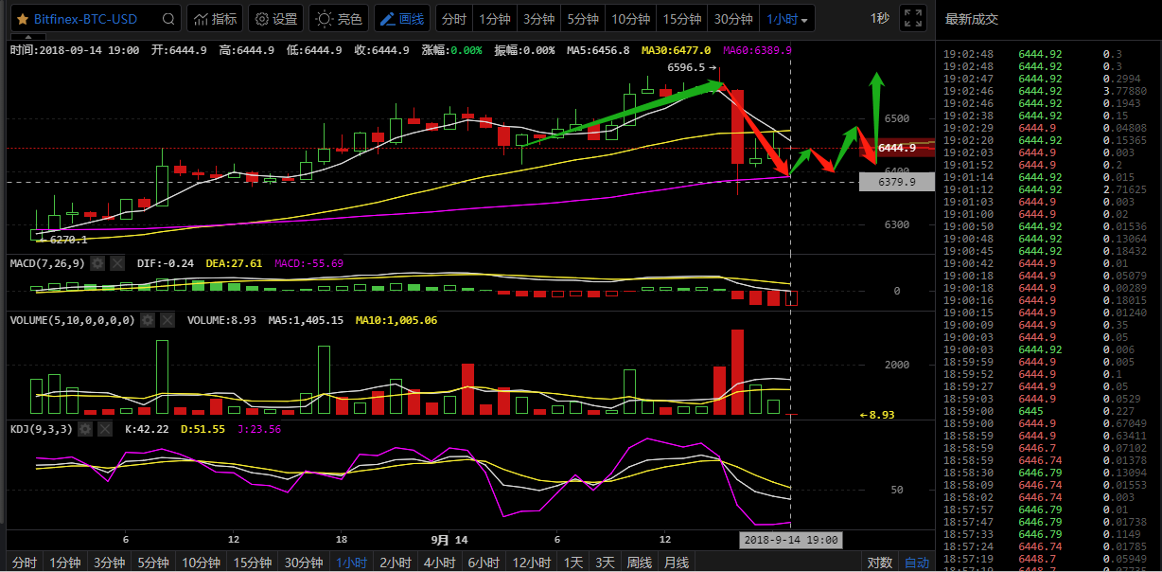
Task: Toggle 自动 auto scale
Action: point(916,563)
